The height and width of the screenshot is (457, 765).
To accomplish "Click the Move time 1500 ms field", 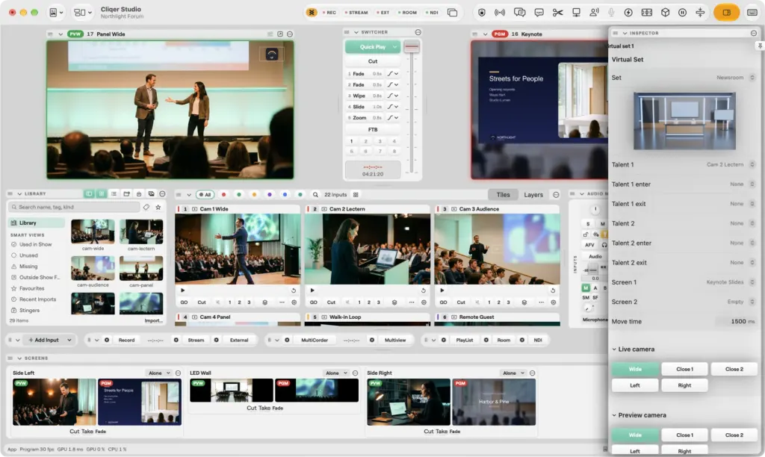I will (x=736, y=321).
